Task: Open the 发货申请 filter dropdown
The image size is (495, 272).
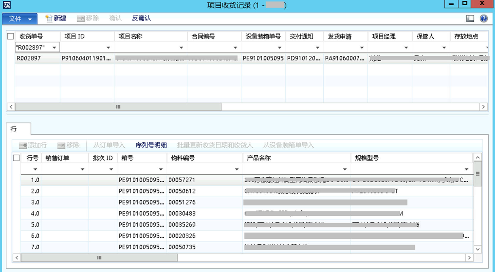Action: (362, 47)
